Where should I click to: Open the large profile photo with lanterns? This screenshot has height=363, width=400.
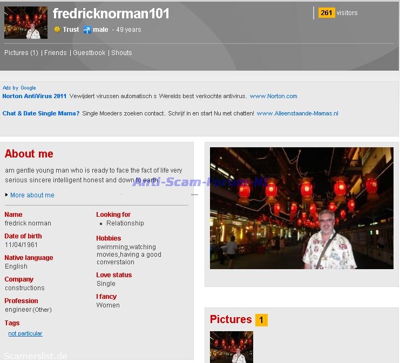(x=301, y=208)
